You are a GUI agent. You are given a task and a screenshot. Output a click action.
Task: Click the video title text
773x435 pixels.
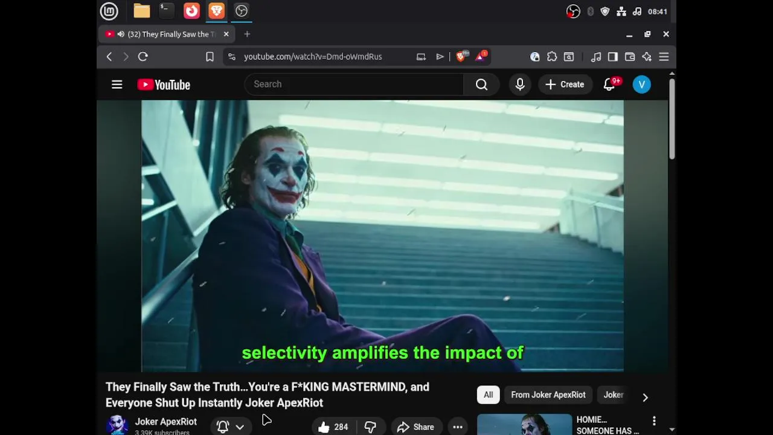268,395
